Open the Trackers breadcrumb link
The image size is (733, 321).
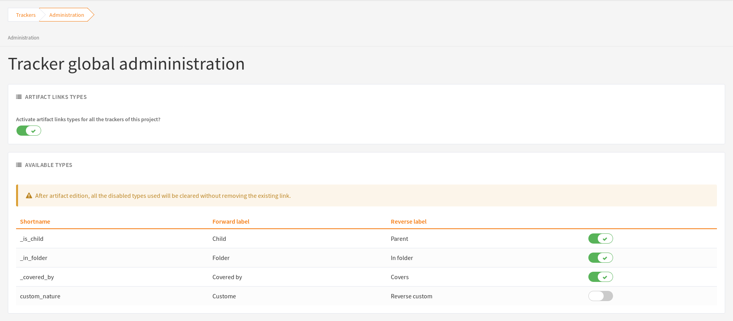(x=26, y=15)
